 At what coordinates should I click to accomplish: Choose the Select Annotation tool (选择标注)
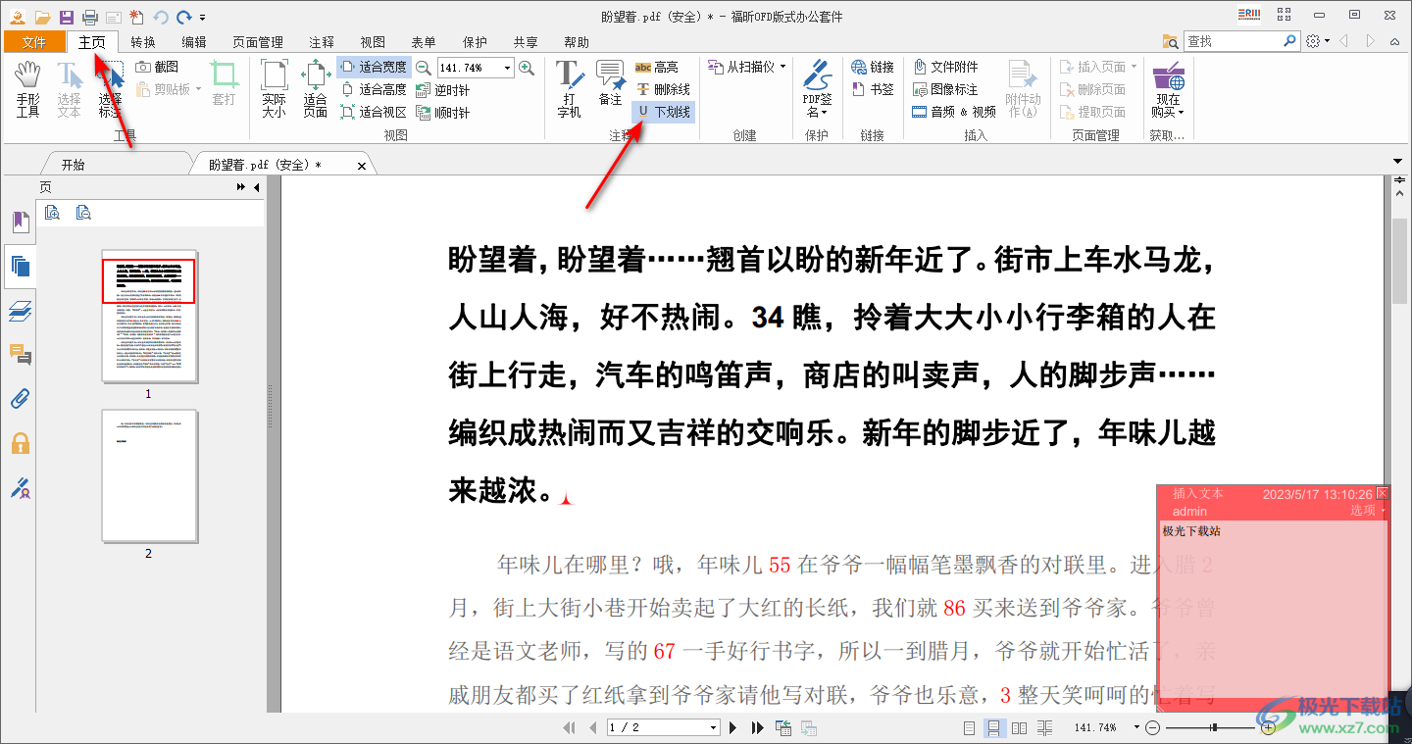point(110,89)
